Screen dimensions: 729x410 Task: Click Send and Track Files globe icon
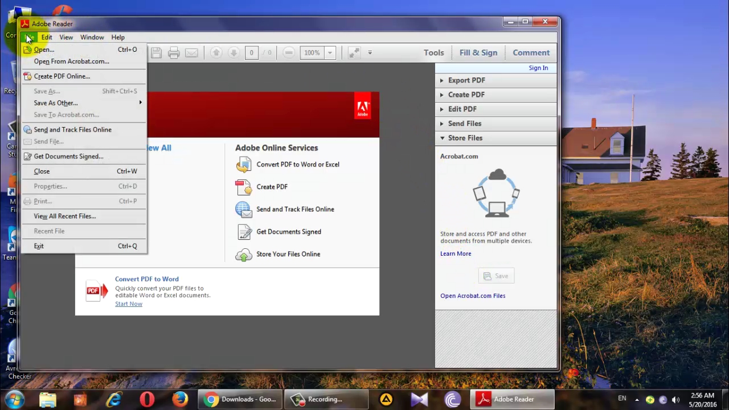point(244,210)
